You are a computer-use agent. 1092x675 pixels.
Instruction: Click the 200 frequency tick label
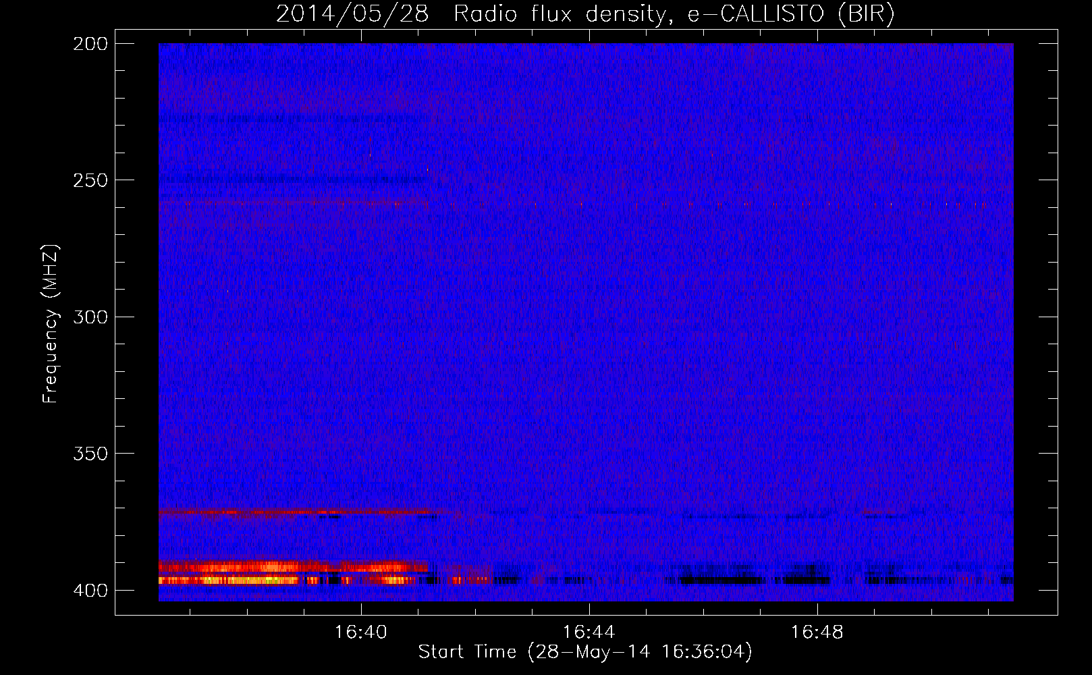coord(90,44)
